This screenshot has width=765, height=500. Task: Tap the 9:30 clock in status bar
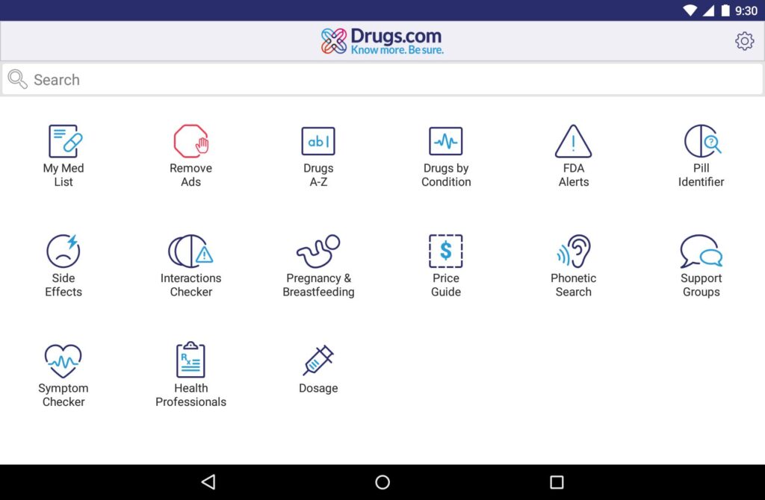(x=746, y=10)
